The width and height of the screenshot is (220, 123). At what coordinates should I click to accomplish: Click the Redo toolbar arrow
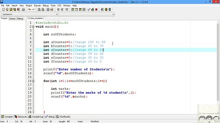33,10
